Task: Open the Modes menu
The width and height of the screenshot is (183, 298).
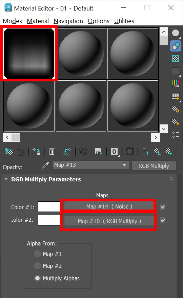Action: click(12, 21)
